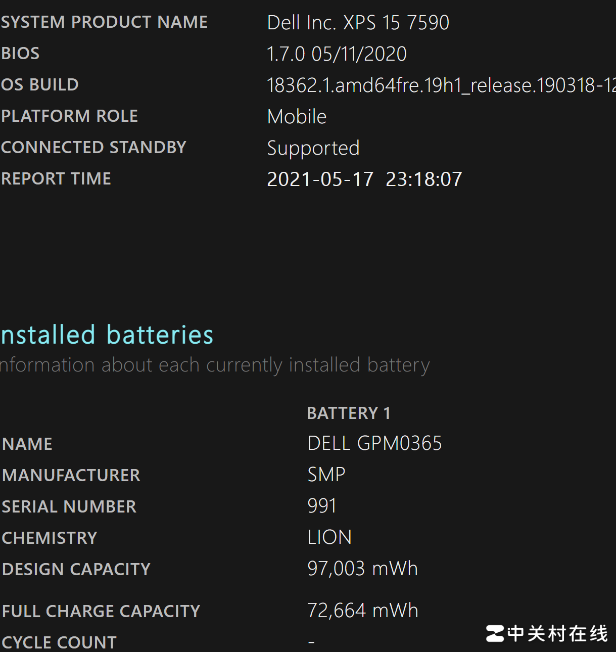Select the Installed batteries heading
This screenshot has height=652, width=616.
(x=106, y=334)
